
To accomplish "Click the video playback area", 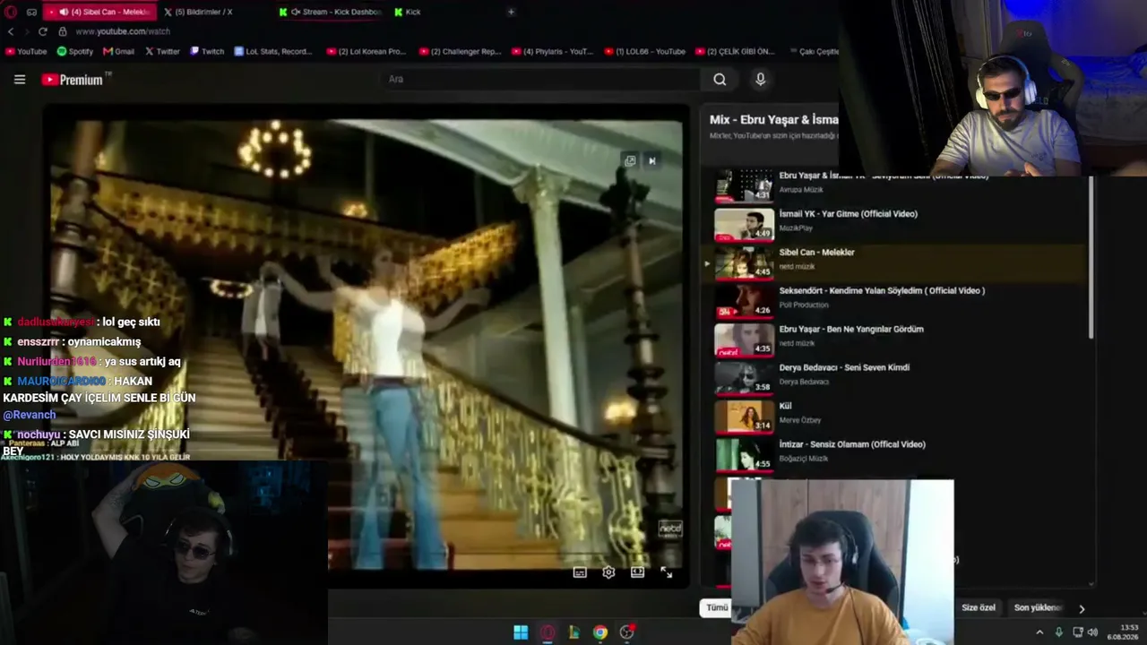I will (365, 345).
